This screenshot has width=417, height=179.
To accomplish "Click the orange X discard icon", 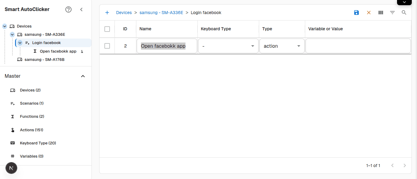I will coord(368,13).
